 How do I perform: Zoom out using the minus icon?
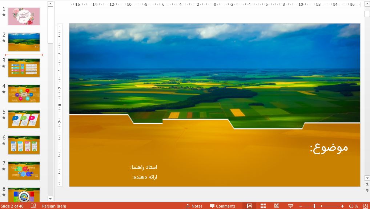point(300,205)
